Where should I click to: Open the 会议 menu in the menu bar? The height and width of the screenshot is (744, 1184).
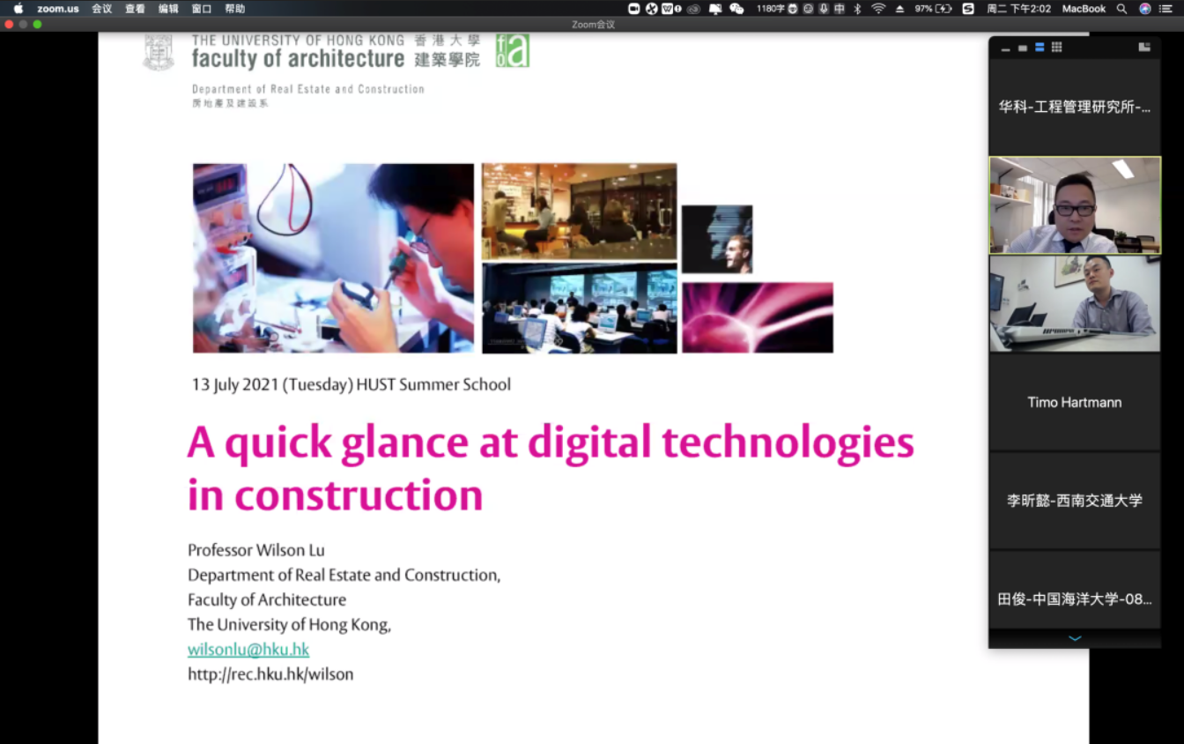pyautogui.click(x=101, y=9)
